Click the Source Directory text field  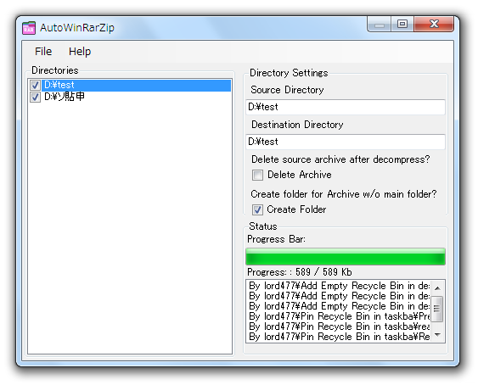[x=345, y=107]
